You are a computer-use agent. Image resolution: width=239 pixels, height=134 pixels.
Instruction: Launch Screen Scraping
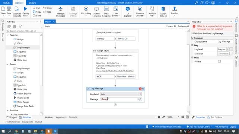click(x=96, y=12)
